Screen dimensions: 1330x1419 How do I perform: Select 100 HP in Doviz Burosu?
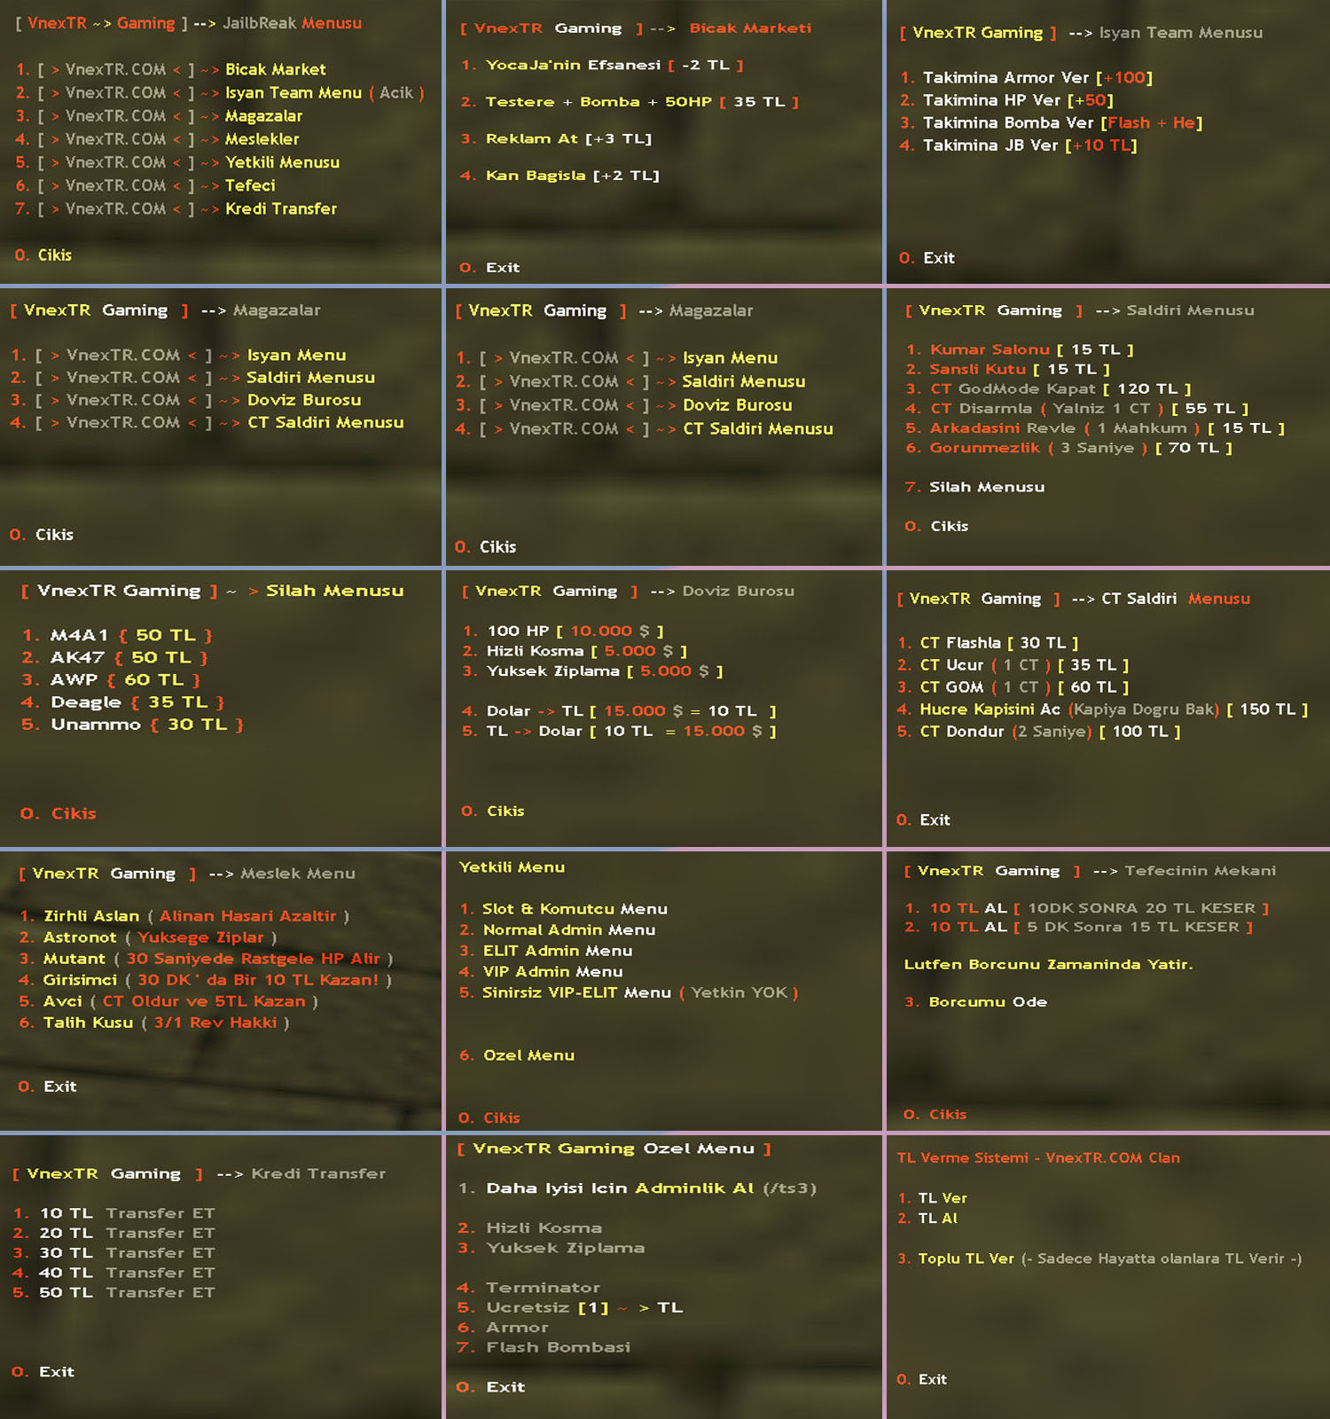563,631
